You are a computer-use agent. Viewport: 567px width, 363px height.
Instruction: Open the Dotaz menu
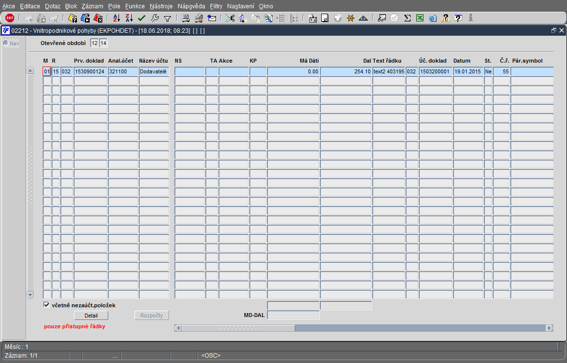point(53,6)
